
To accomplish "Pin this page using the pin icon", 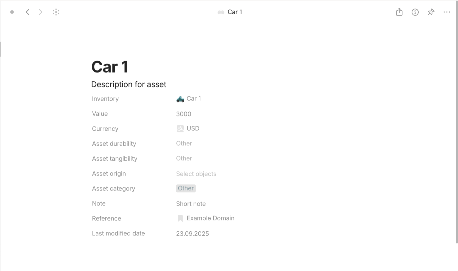I will coord(431,12).
